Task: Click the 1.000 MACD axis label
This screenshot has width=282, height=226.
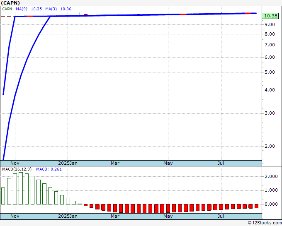Action: coord(271,190)
